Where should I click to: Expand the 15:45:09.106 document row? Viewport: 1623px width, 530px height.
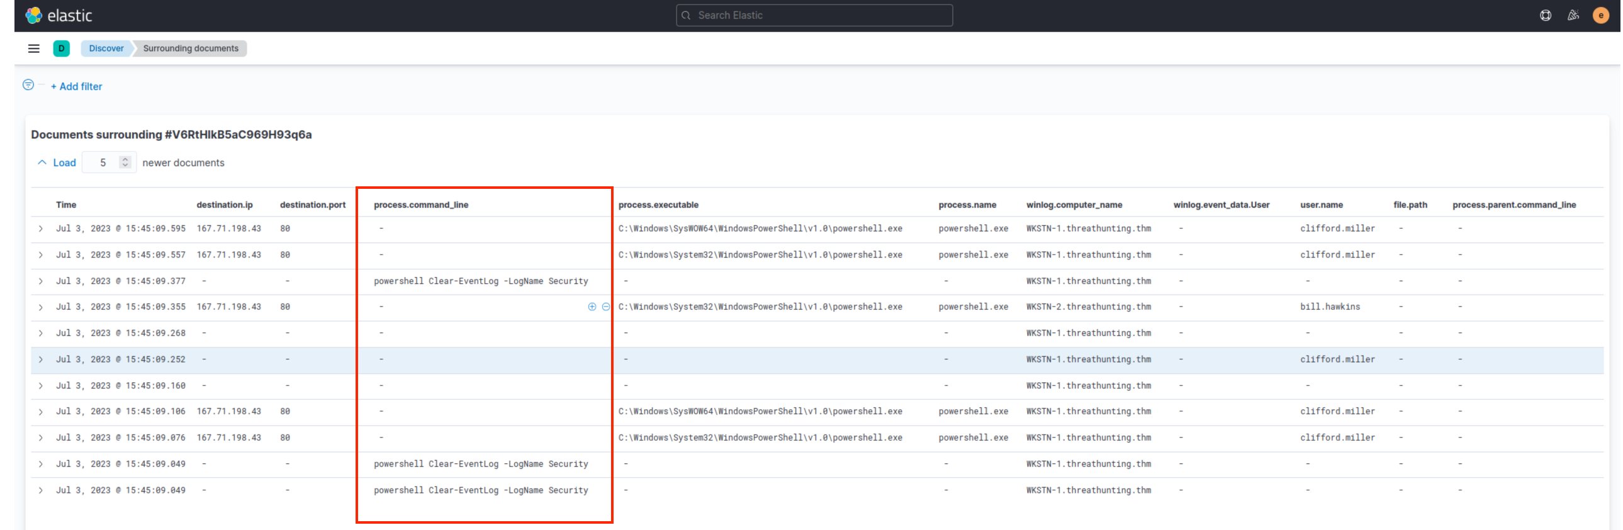click(x=40, y=412)
